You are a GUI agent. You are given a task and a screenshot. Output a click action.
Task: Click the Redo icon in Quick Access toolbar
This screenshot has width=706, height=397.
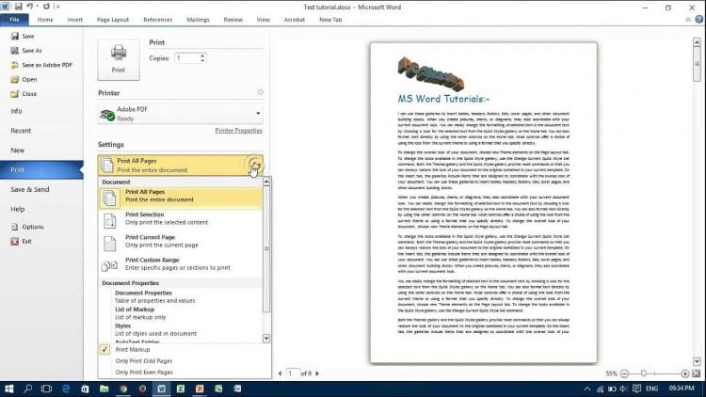(x=46, y=7)
